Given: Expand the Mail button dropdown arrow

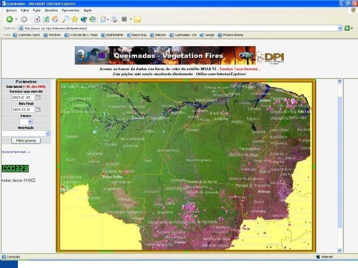Looking at the screenshot, I should (108, 19).
